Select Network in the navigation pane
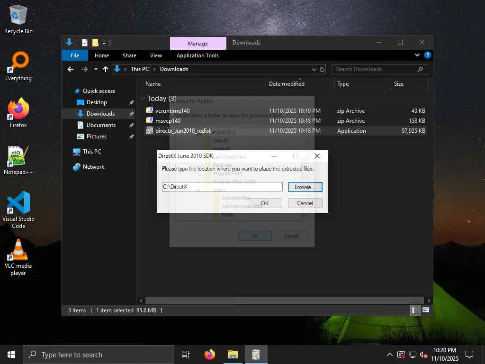The image size is (485, 364). (x=93, y=166)
